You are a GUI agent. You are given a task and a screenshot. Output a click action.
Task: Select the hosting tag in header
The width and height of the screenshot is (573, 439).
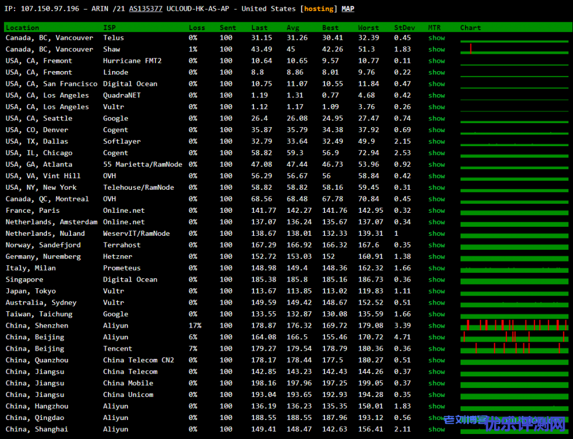click(x=318, y=9)
